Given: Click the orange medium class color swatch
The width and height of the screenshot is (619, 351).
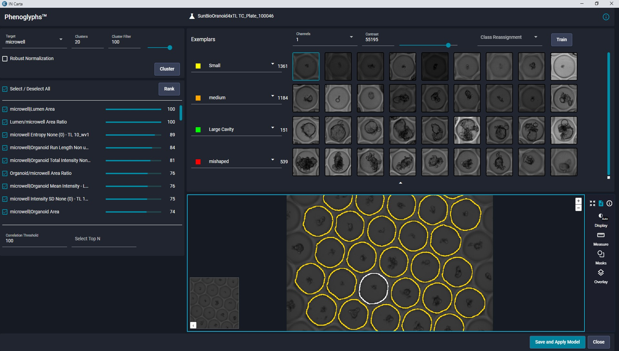Looking at the screenshot, I should pos(198,98).
